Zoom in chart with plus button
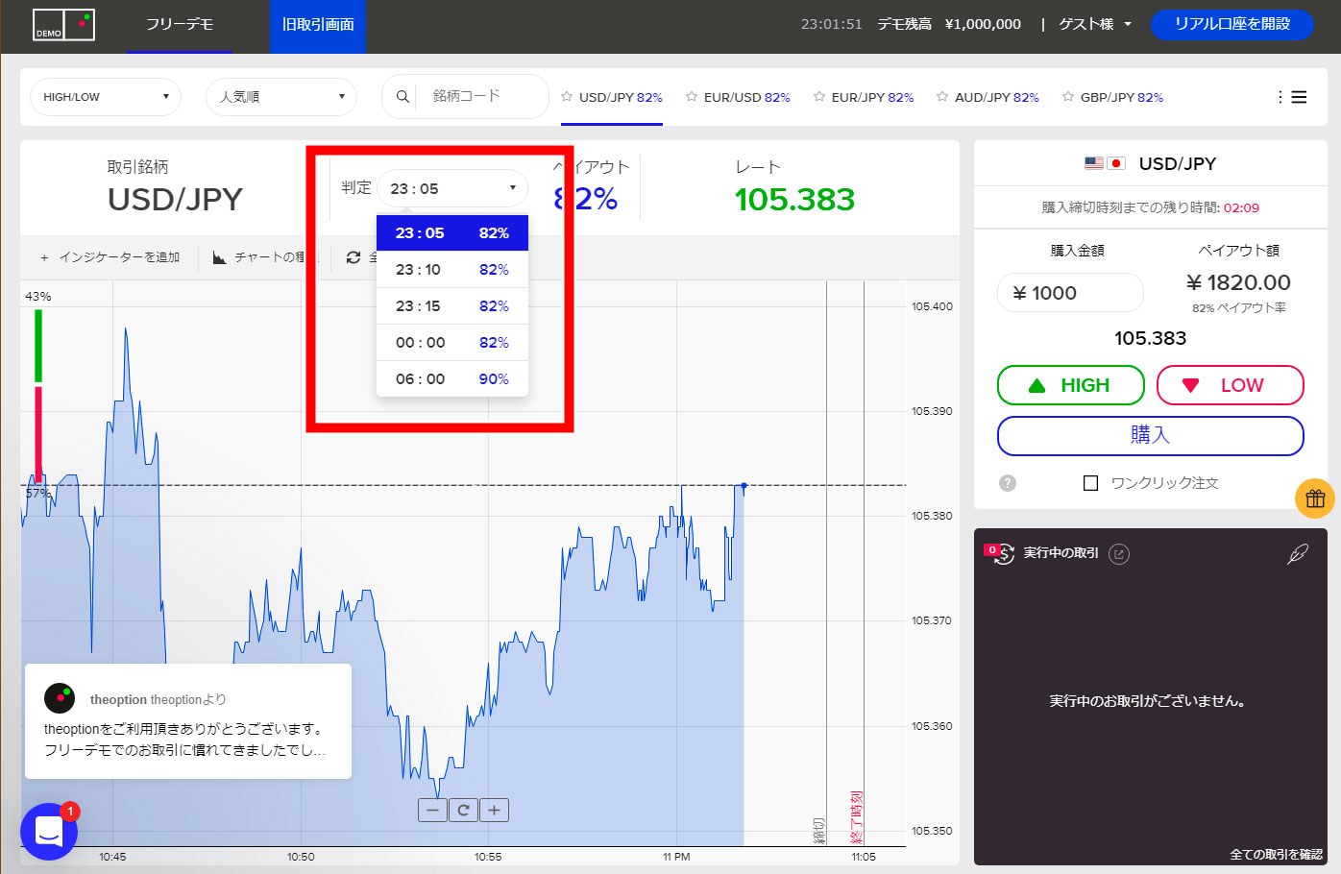This screenshot has height=874, width=1341. [494, 810]
